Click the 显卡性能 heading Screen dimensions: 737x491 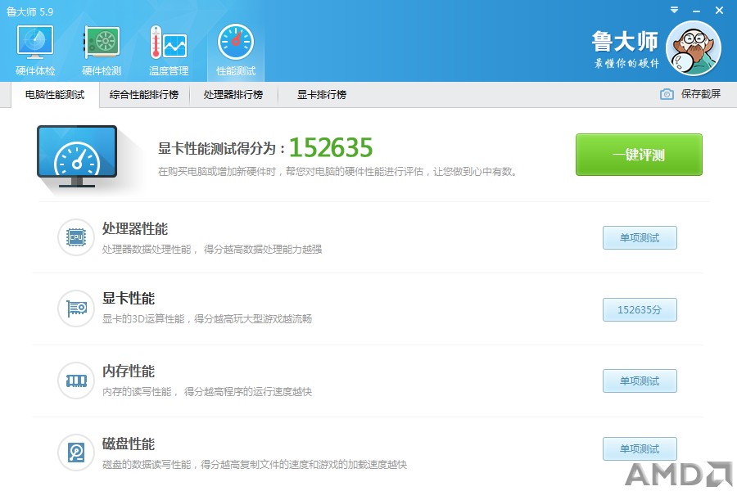coord(129,299)
